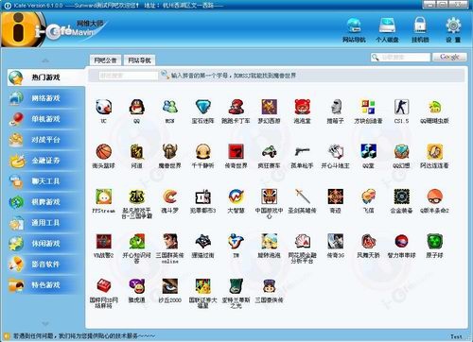Open the 通用工具 category
Screen dimensions: 473x342
pyautogui.click(x=46, y=223)
